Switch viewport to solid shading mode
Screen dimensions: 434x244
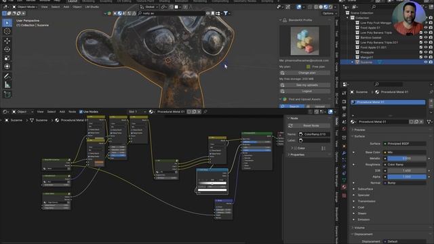321,7
